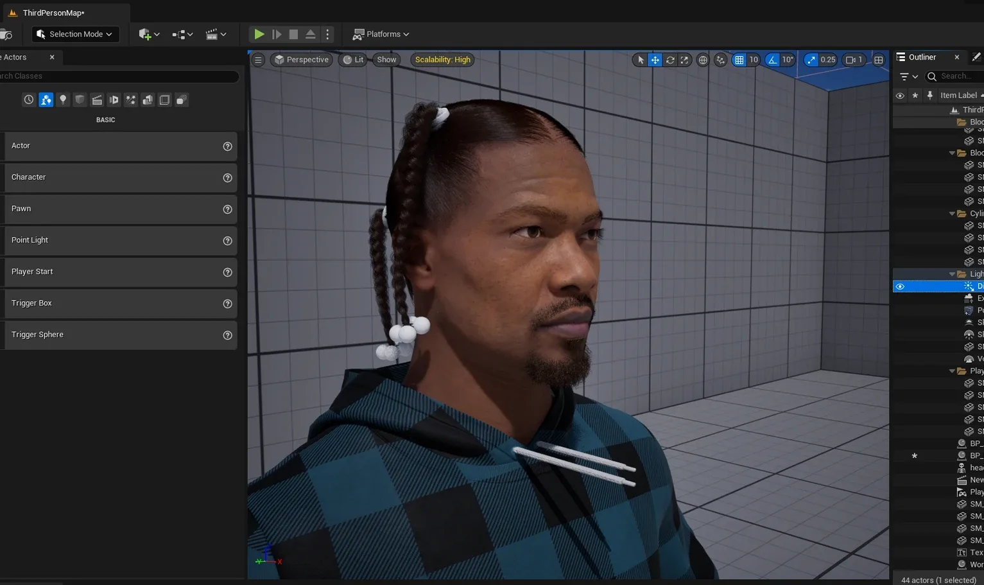Open the Platforms dropdown menu
This screenshot has width=984, height=585.
381,34
